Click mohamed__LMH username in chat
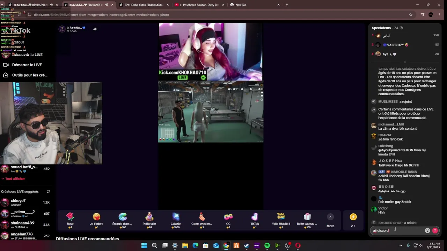The width and height of the screenshot is (447, 251). click(391, 124)
